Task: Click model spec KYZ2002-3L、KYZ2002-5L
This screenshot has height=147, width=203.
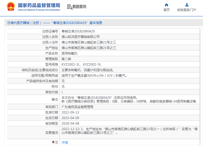Action: [81, 65]
